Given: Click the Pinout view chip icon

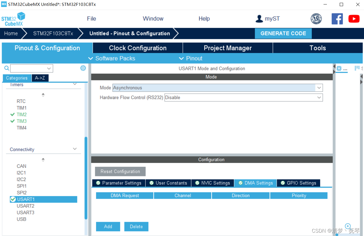Looking at the screenshot, I should [x=339, y=68].
